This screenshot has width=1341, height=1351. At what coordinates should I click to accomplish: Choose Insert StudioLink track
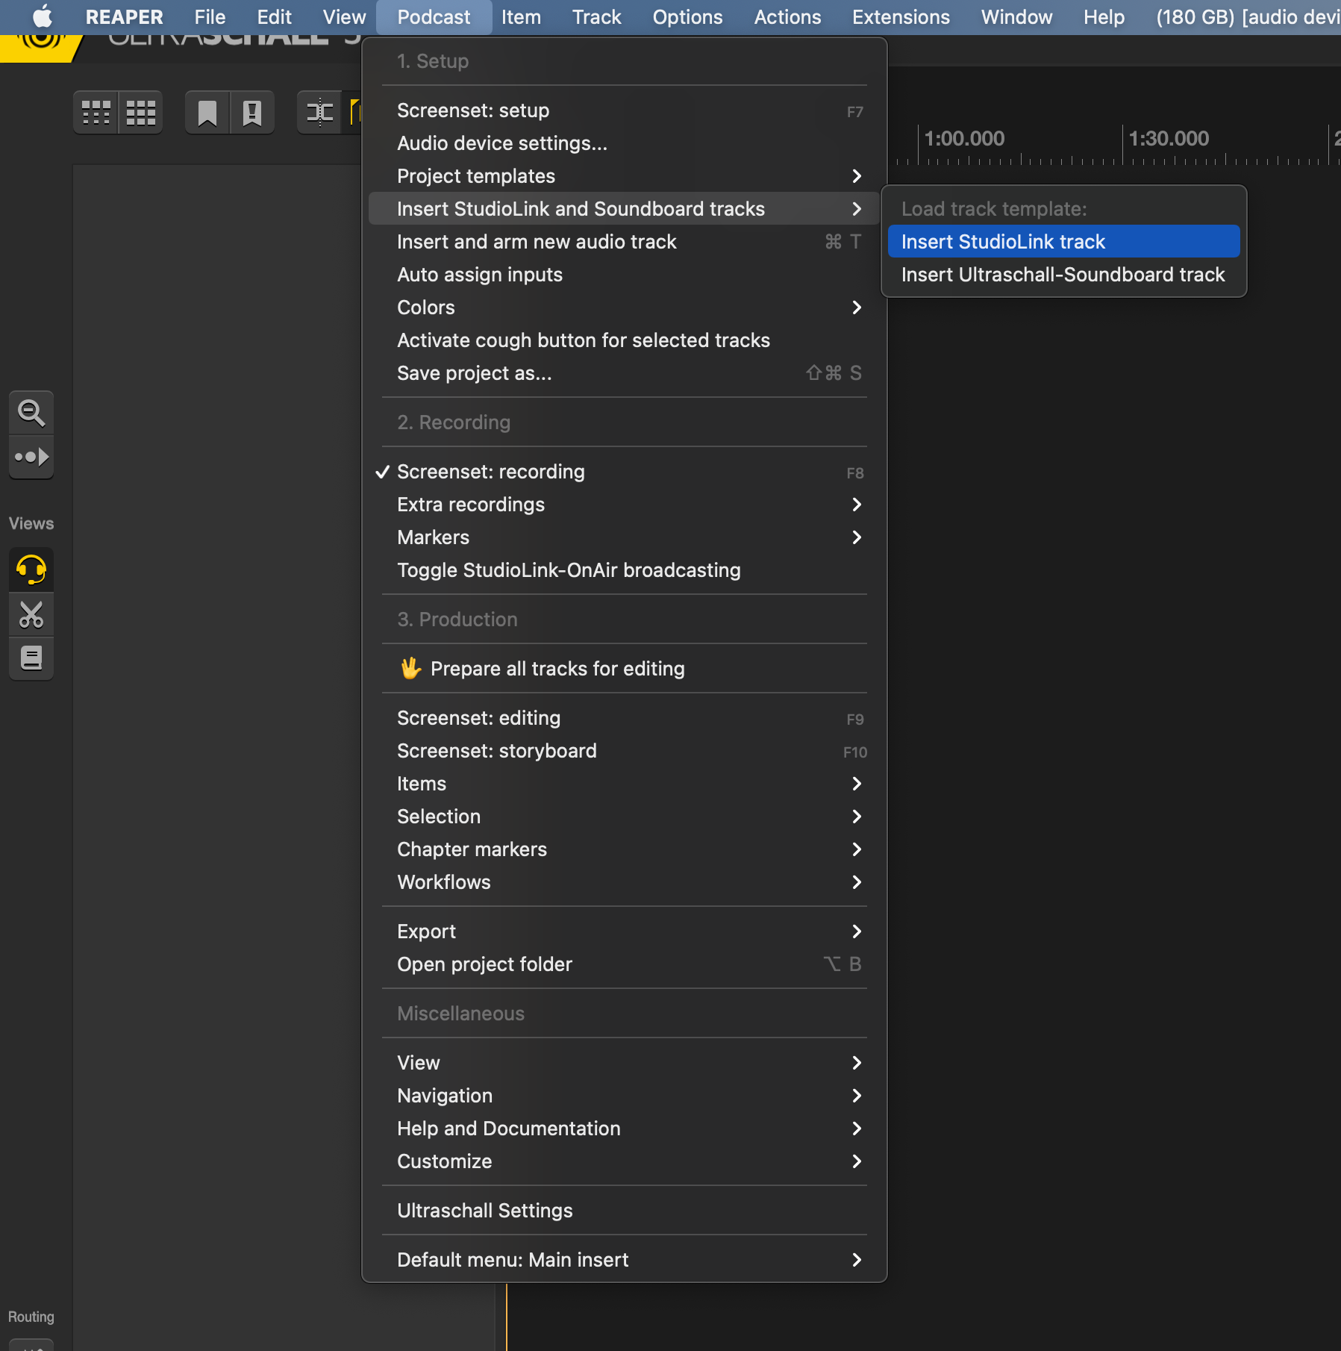[x=1063, y=242]
